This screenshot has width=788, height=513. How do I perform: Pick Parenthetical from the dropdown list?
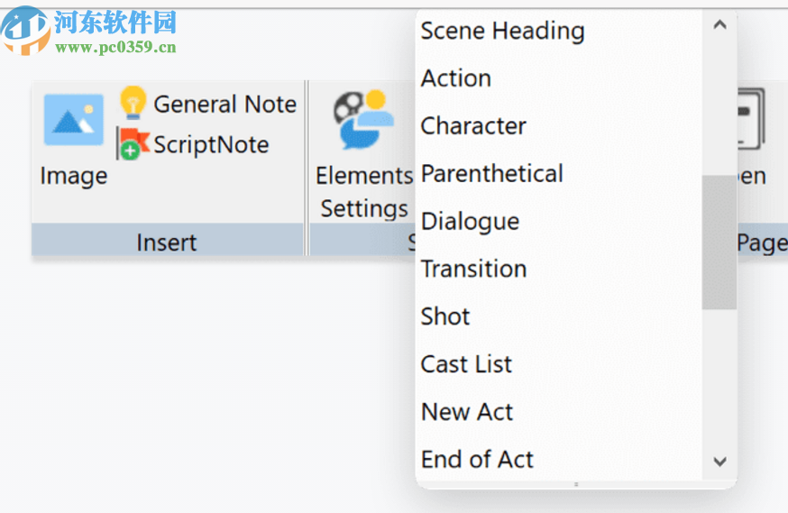click(x=492, y=174)
